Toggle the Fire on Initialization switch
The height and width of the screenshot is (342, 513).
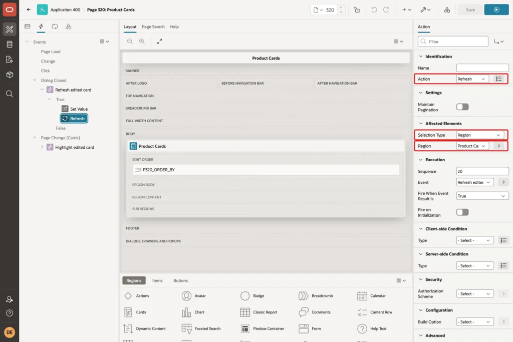pyautogui.click(x=462, y=212)
